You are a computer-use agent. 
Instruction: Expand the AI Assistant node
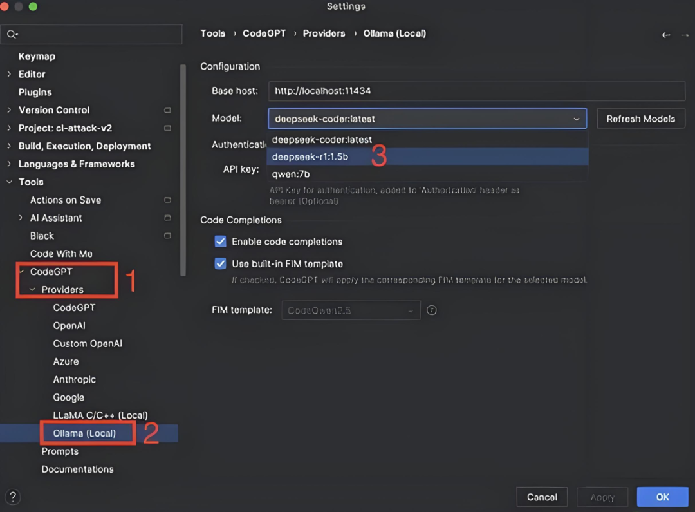21,218
